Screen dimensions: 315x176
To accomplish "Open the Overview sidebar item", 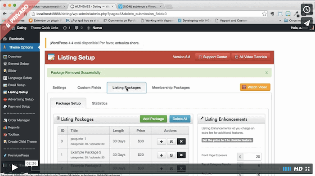I will tap(14, 57).
